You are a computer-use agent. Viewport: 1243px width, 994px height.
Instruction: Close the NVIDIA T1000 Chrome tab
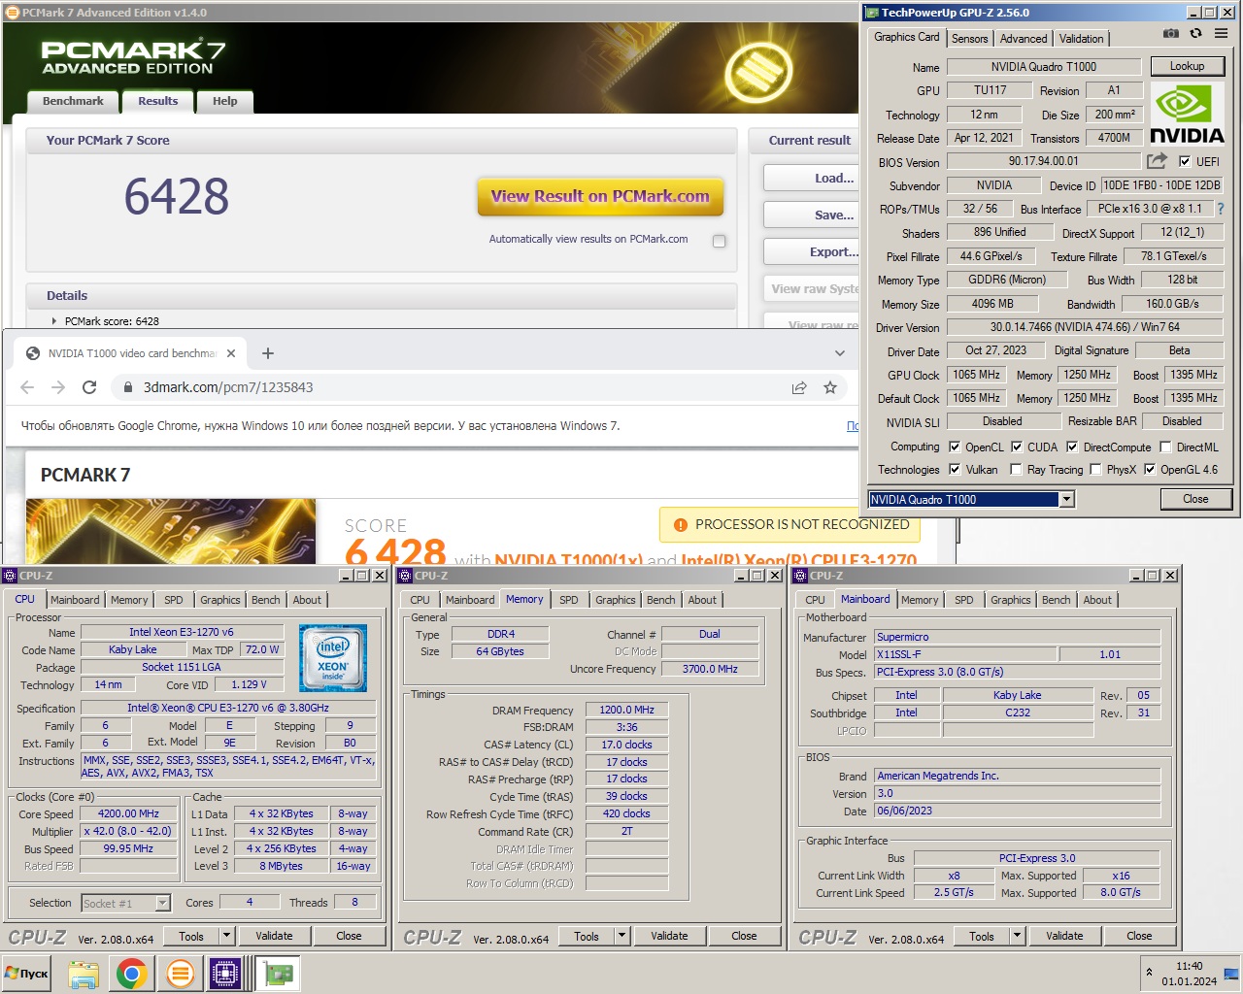pos(231,353)
